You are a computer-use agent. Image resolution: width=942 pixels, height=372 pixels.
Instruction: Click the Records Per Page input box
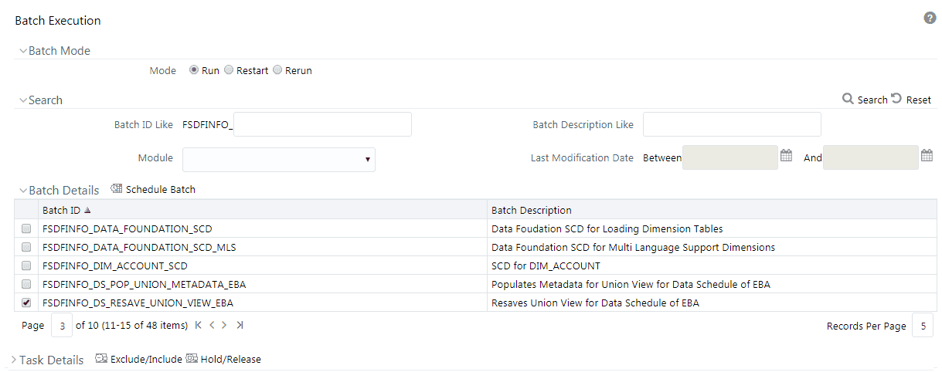923,326
